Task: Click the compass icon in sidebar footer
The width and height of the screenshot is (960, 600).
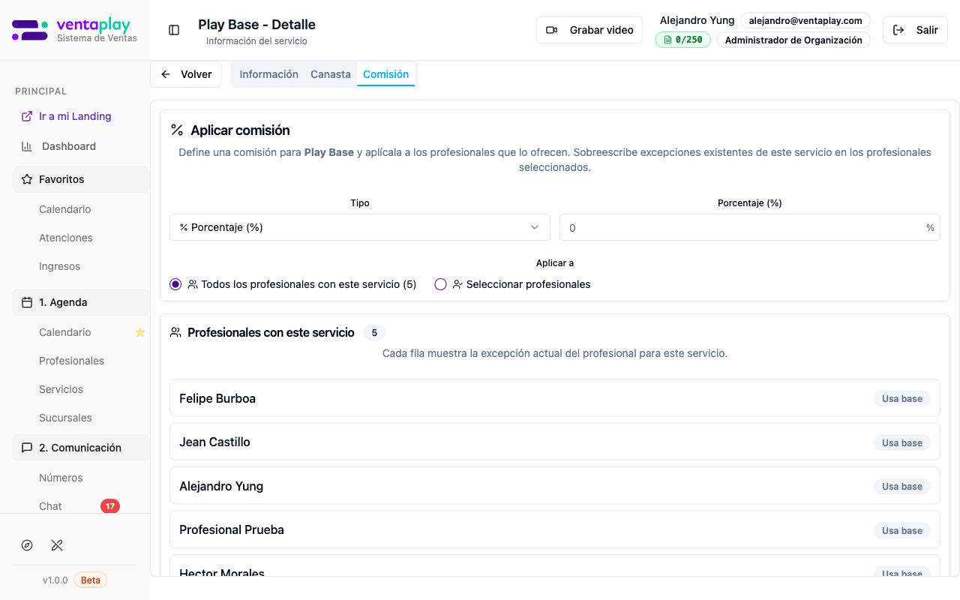Action: (27, 545)
